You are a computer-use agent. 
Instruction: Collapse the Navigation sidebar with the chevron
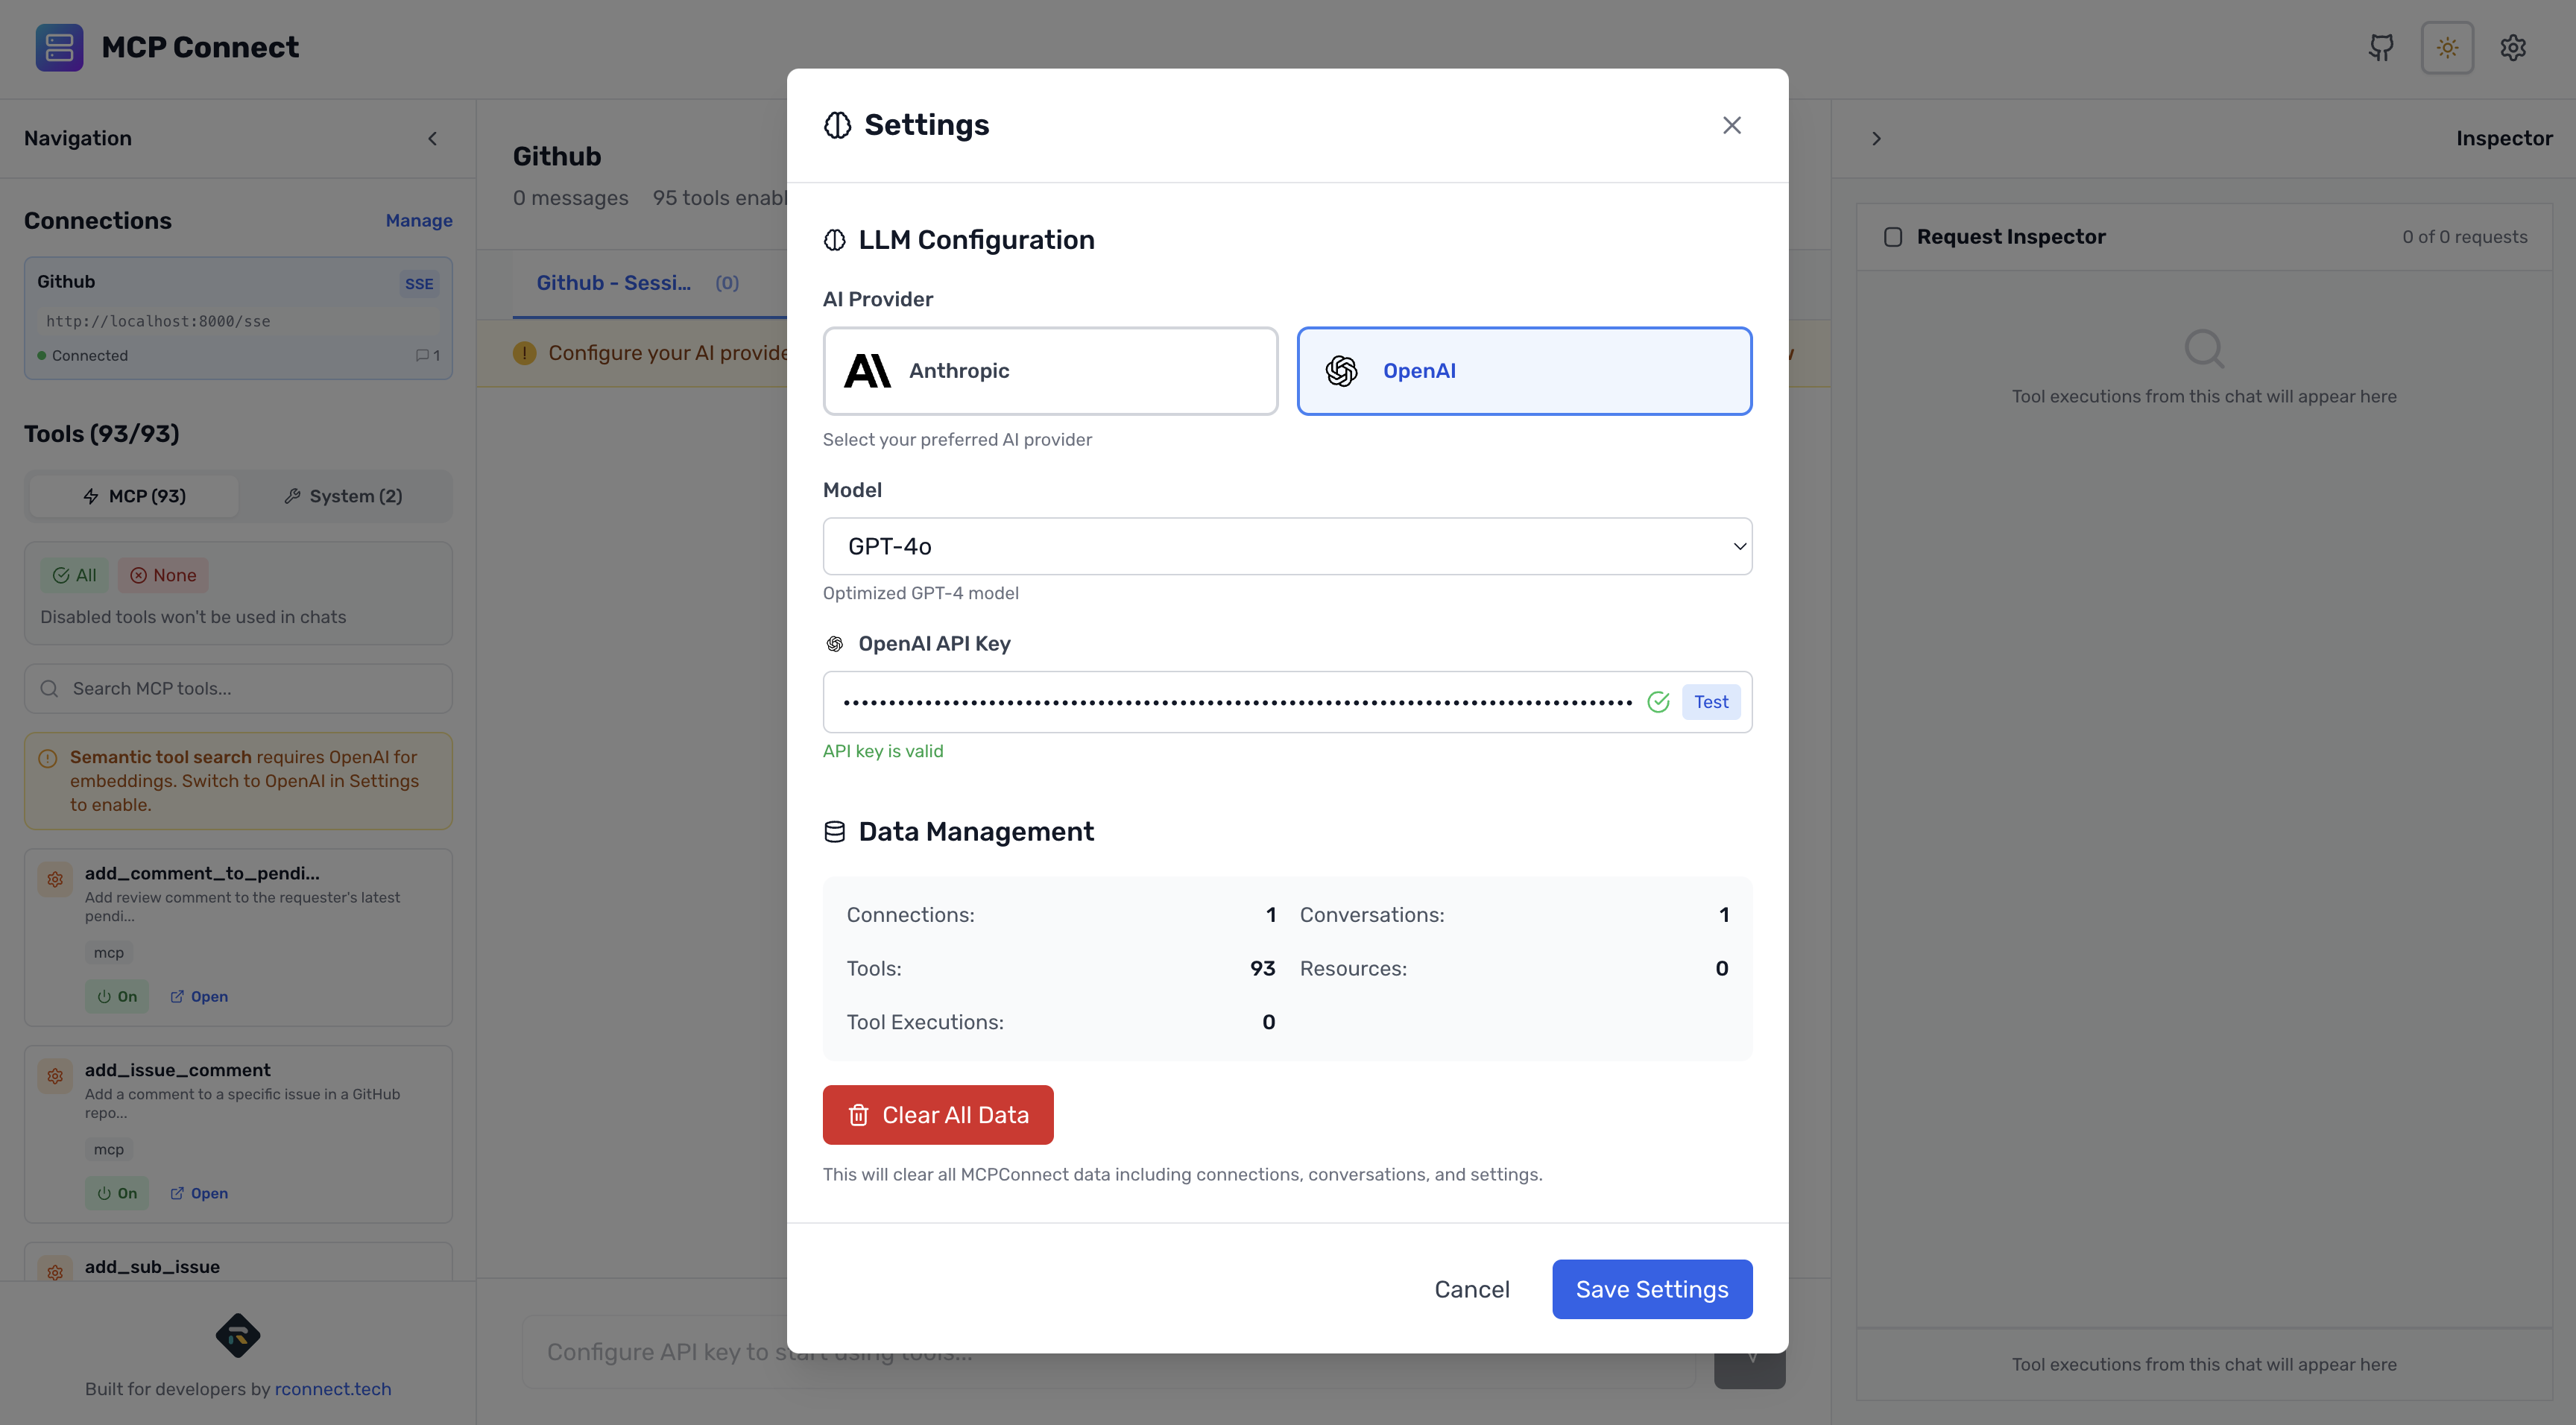[x=433, y=138]
